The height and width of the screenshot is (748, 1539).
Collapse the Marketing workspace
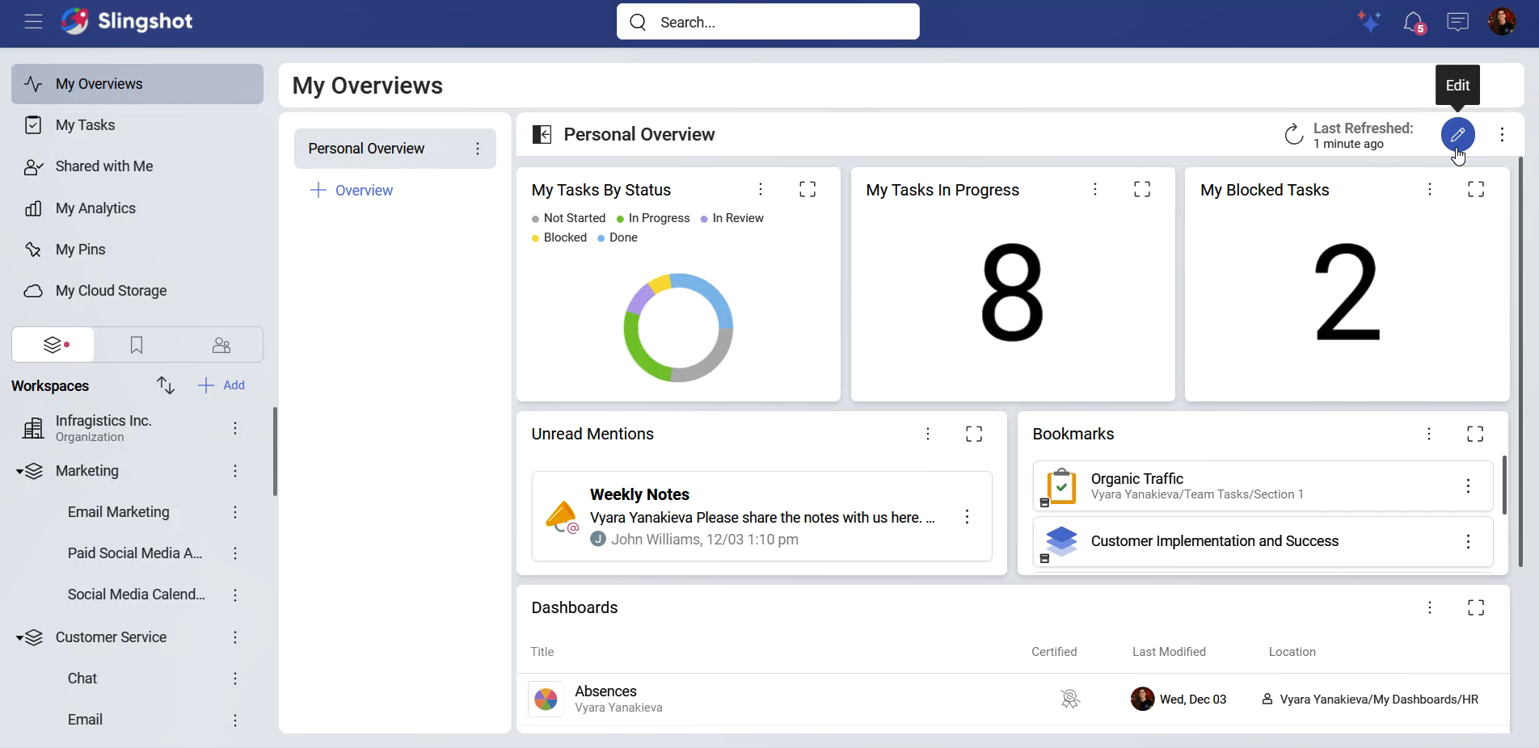click(x=19, y=471)
